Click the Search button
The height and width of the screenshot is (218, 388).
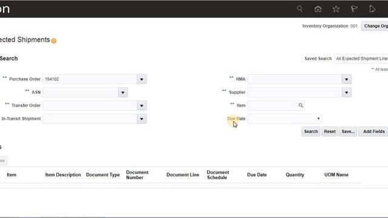pyautogui.click(x=311, y=131)
